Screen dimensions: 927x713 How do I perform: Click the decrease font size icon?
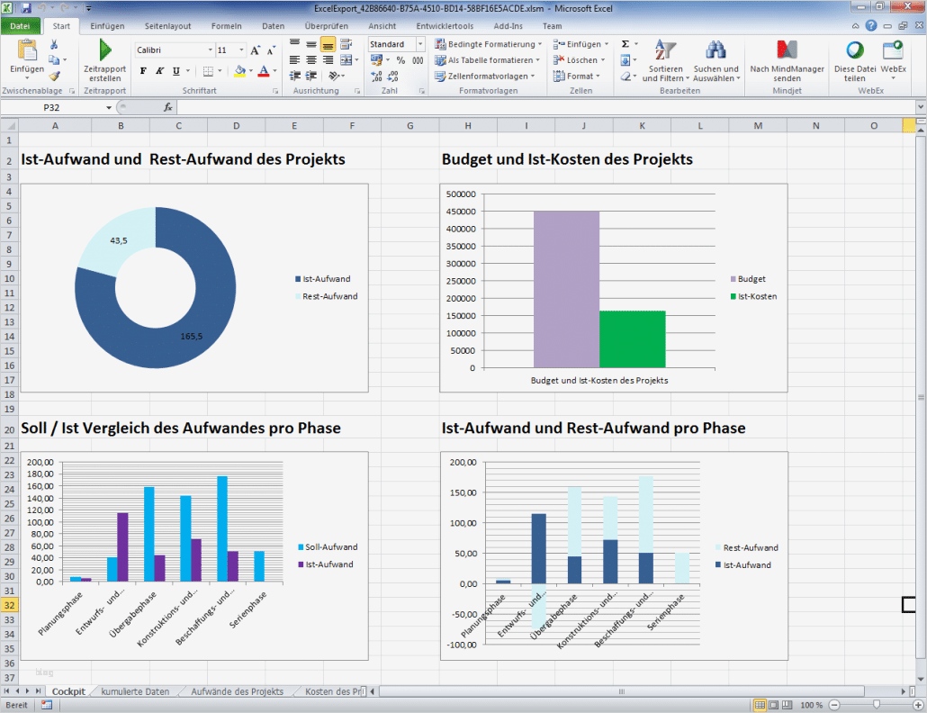271,50
